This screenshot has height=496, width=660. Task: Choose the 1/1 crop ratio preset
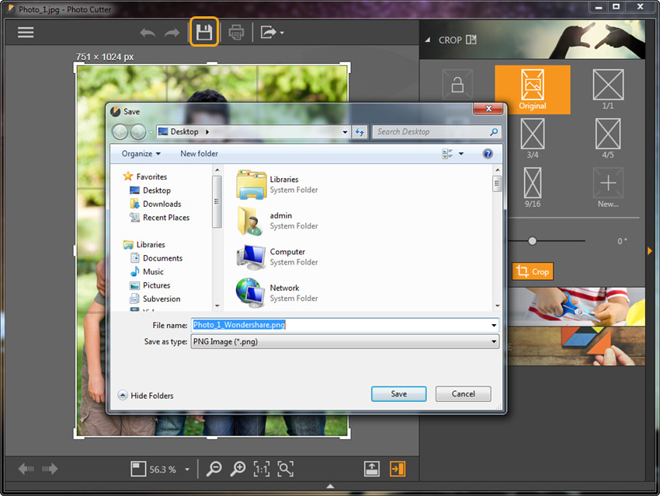tap(608, 89)
